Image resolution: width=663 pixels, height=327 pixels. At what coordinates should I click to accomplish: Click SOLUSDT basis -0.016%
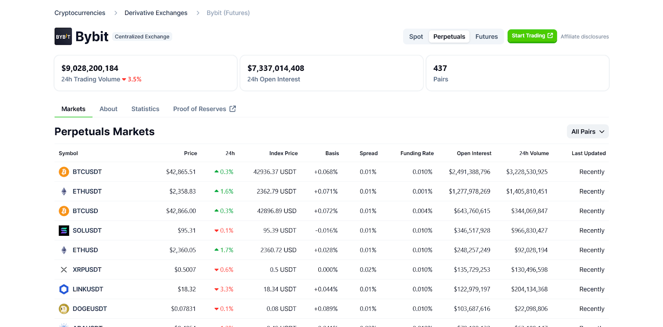[327, 230]
